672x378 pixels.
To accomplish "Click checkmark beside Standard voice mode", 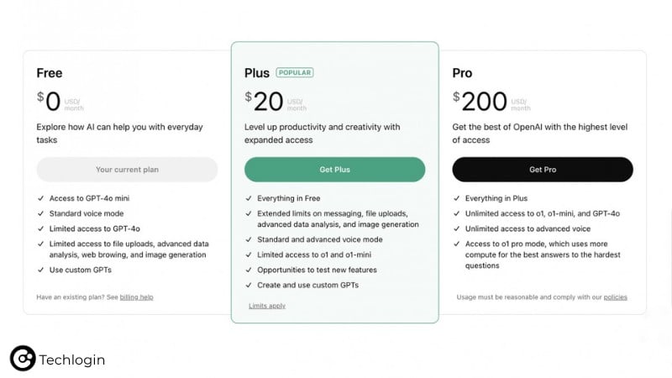I will coord(40,213).
